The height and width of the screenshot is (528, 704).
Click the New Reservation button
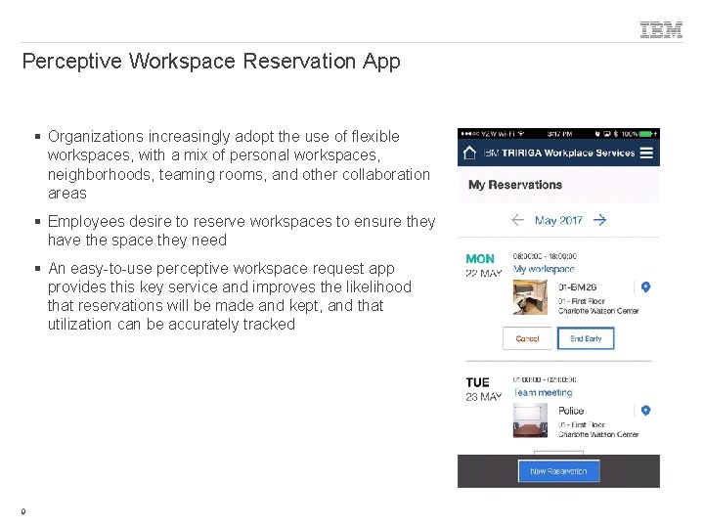point(558,471)
